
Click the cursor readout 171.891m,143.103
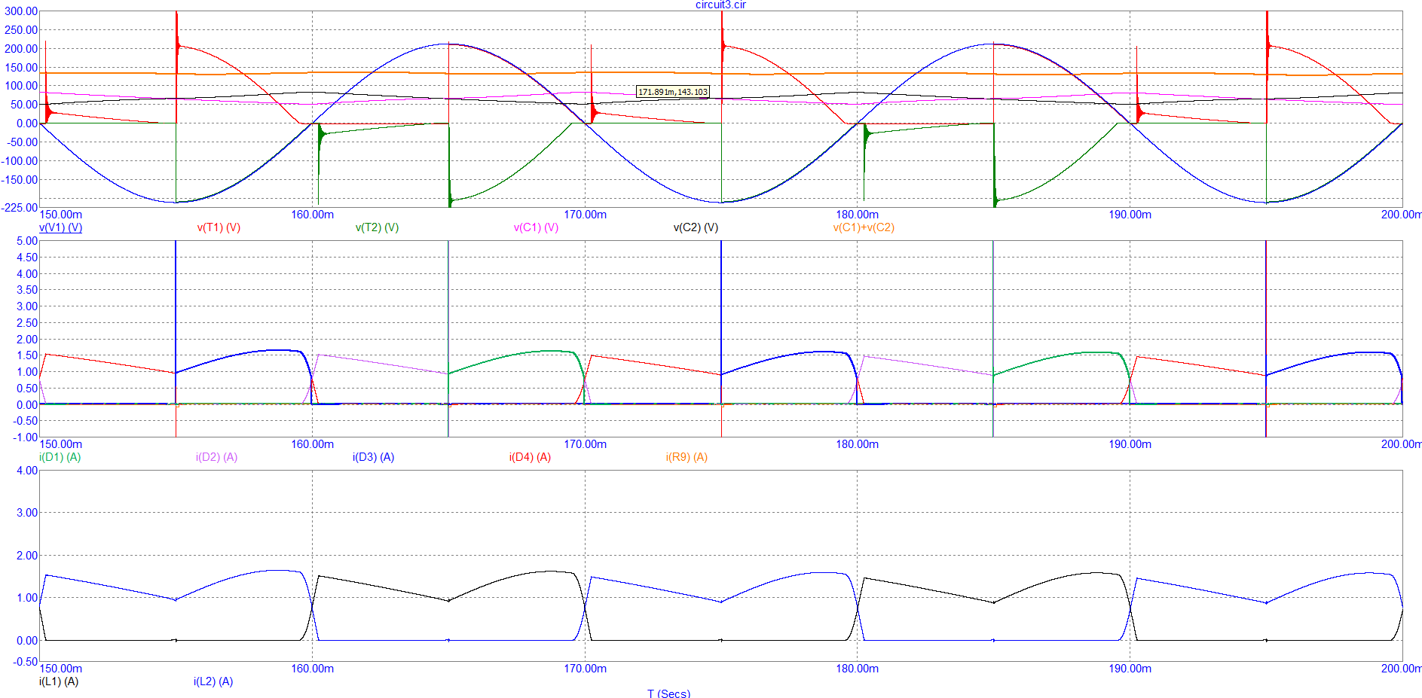[673, 92]
